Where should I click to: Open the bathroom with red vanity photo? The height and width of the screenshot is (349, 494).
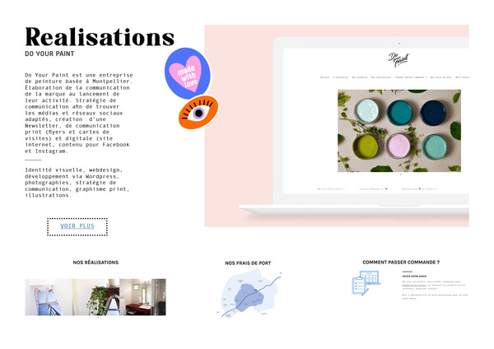tap(142, 297)
